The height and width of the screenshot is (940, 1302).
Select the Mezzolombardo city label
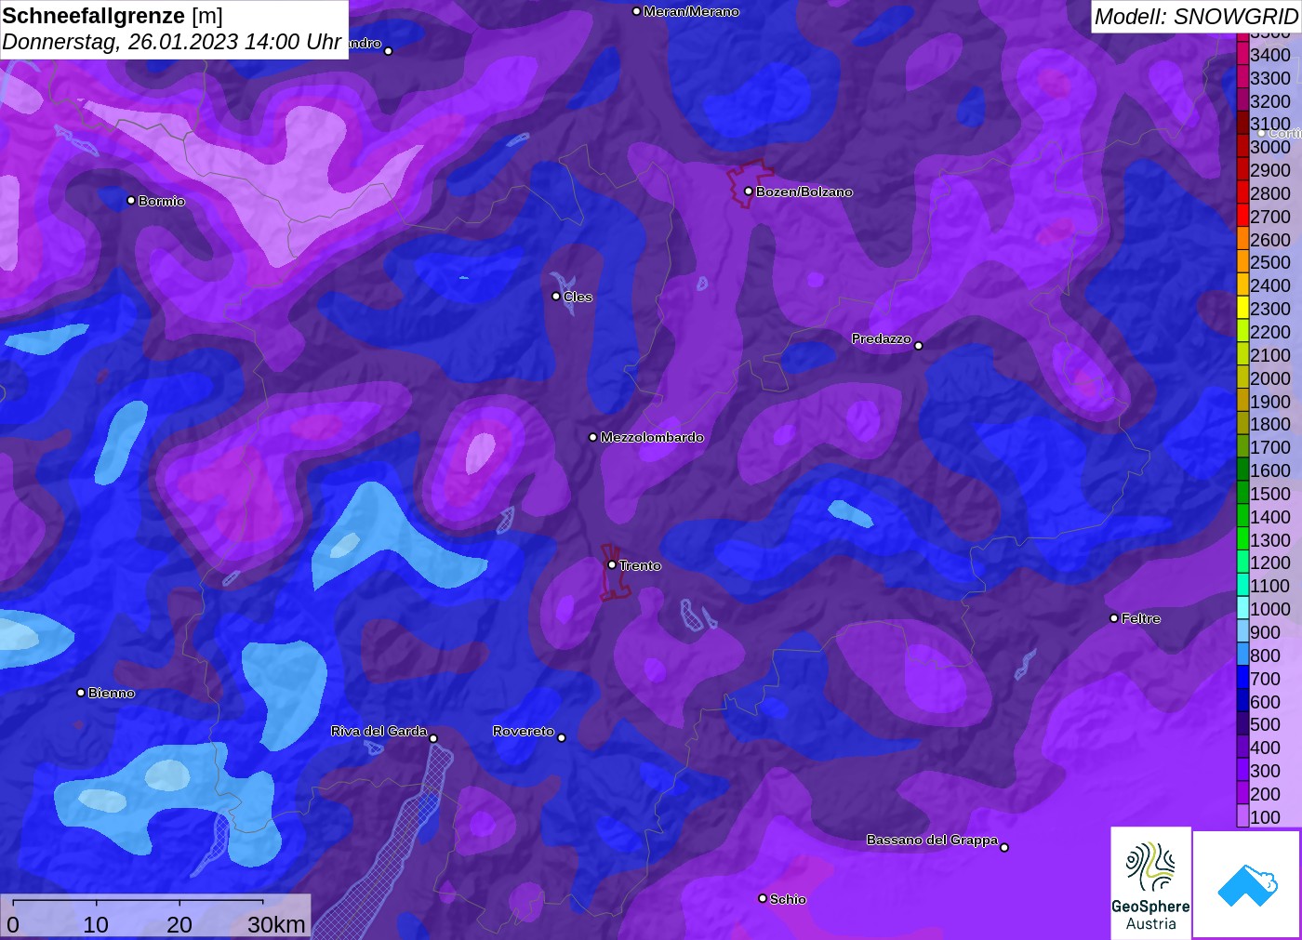click(x=652, y=437)
